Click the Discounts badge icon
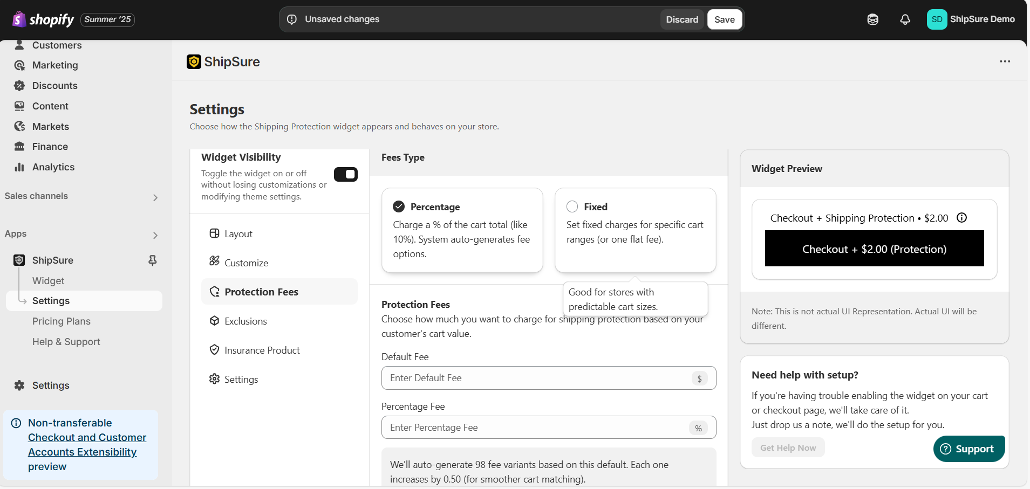 pos(19,86)
